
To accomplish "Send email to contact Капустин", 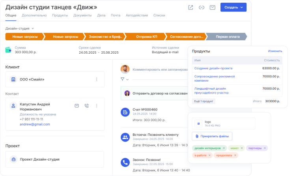I will click(77, 106).
